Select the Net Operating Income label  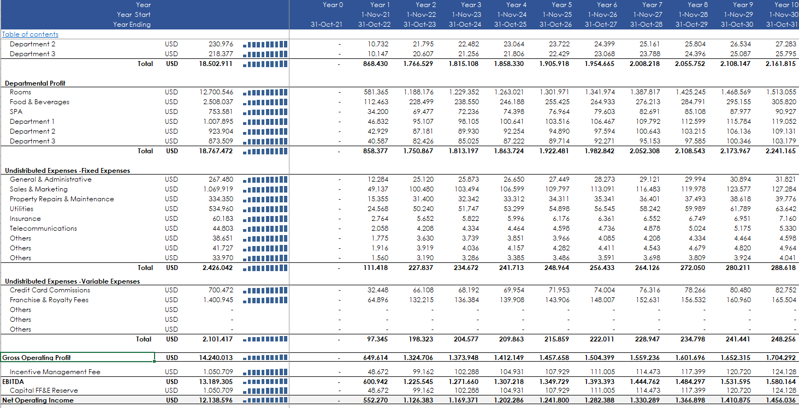tap(38, 400)
